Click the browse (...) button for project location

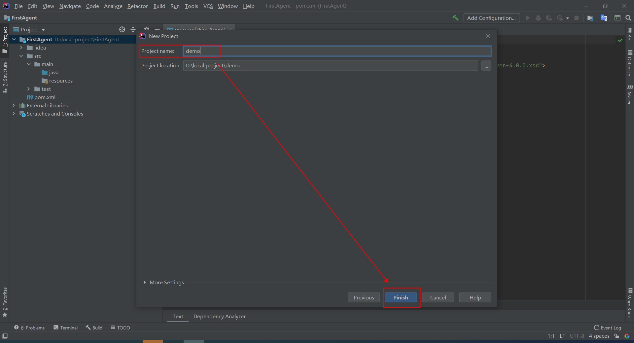[486, 65]
